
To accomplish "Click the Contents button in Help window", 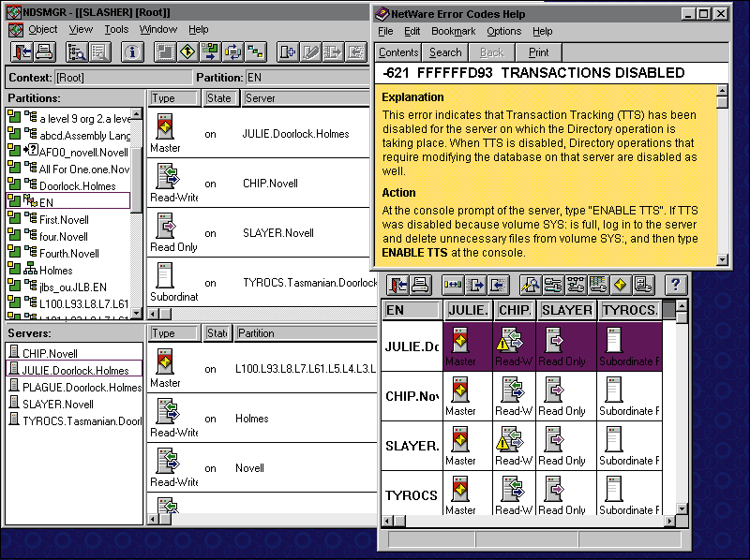I will pos(398,52).
